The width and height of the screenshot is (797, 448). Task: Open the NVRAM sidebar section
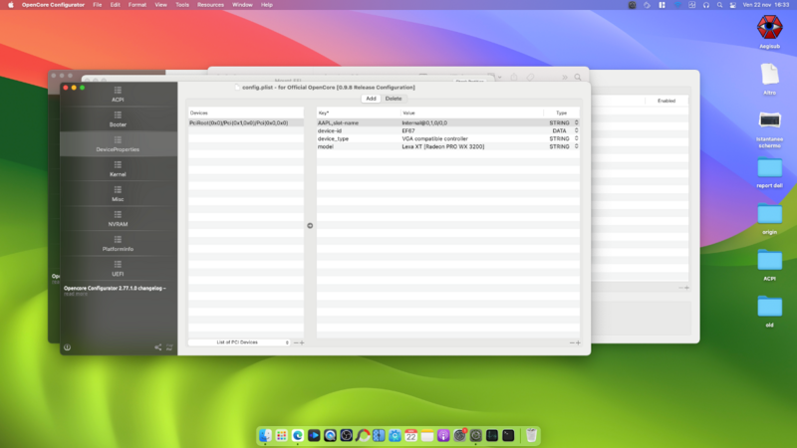pyautogui.click(x=118, y=218)
